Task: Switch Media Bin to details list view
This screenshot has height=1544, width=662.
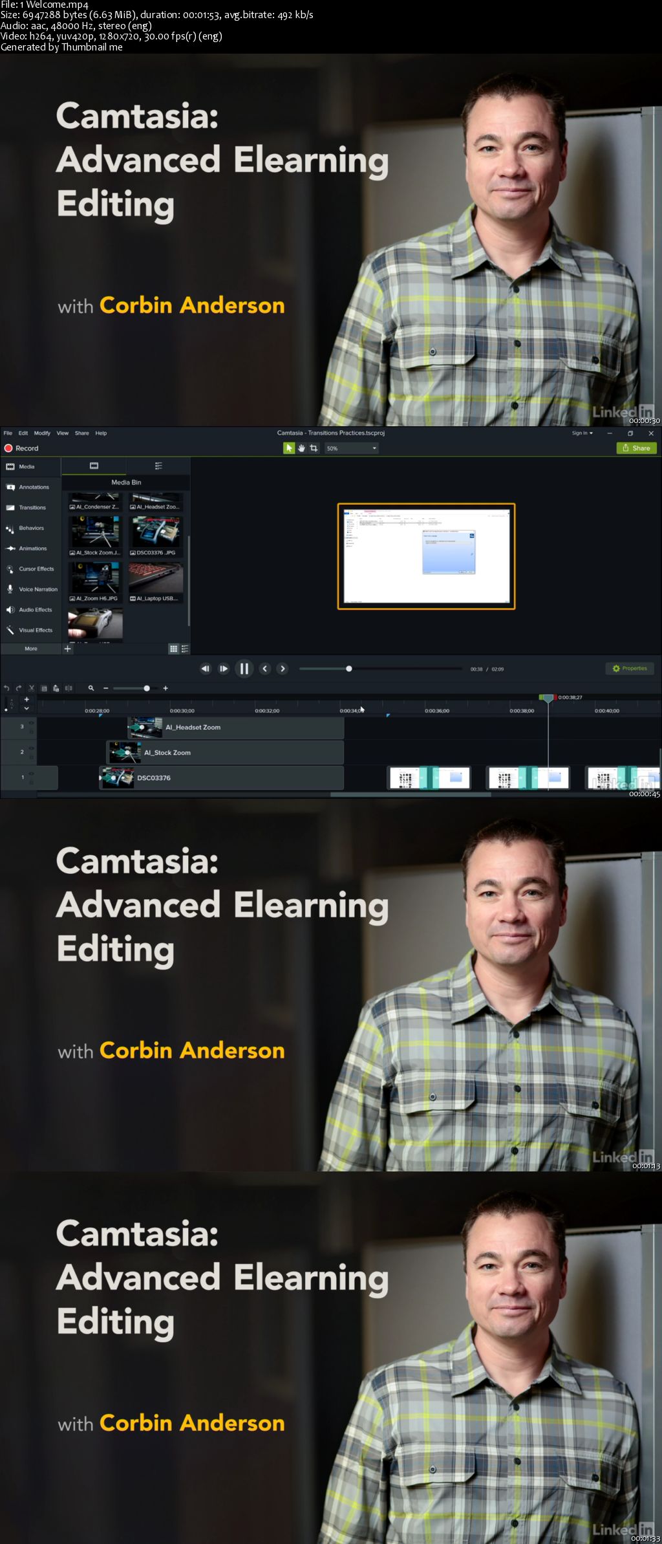Action: (x=185, y=649)
